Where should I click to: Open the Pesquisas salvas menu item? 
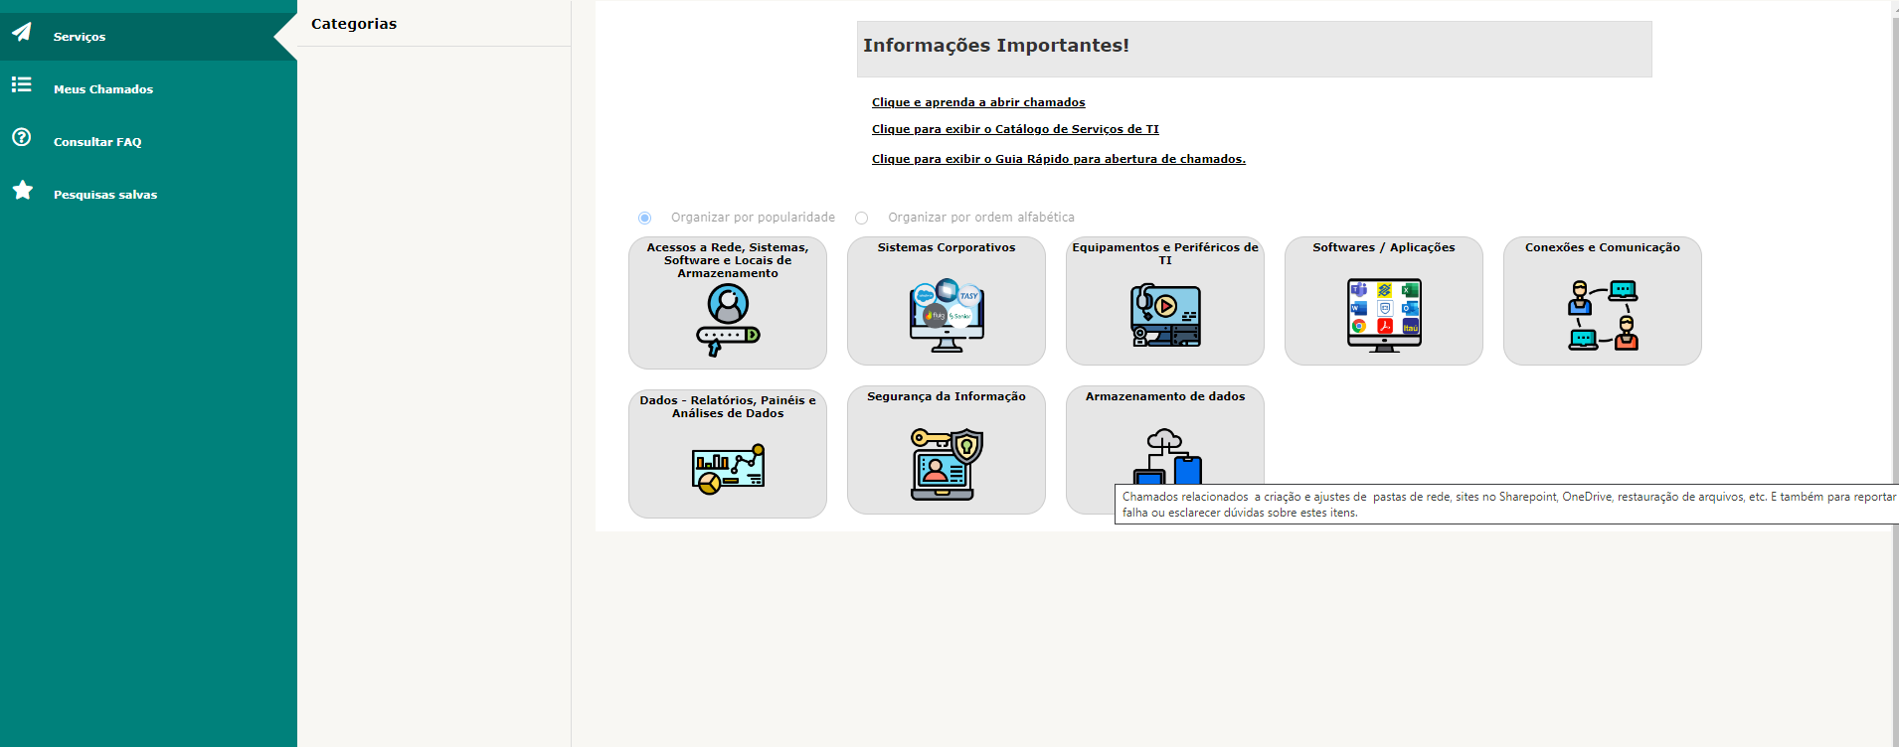(x=148, y=195)
